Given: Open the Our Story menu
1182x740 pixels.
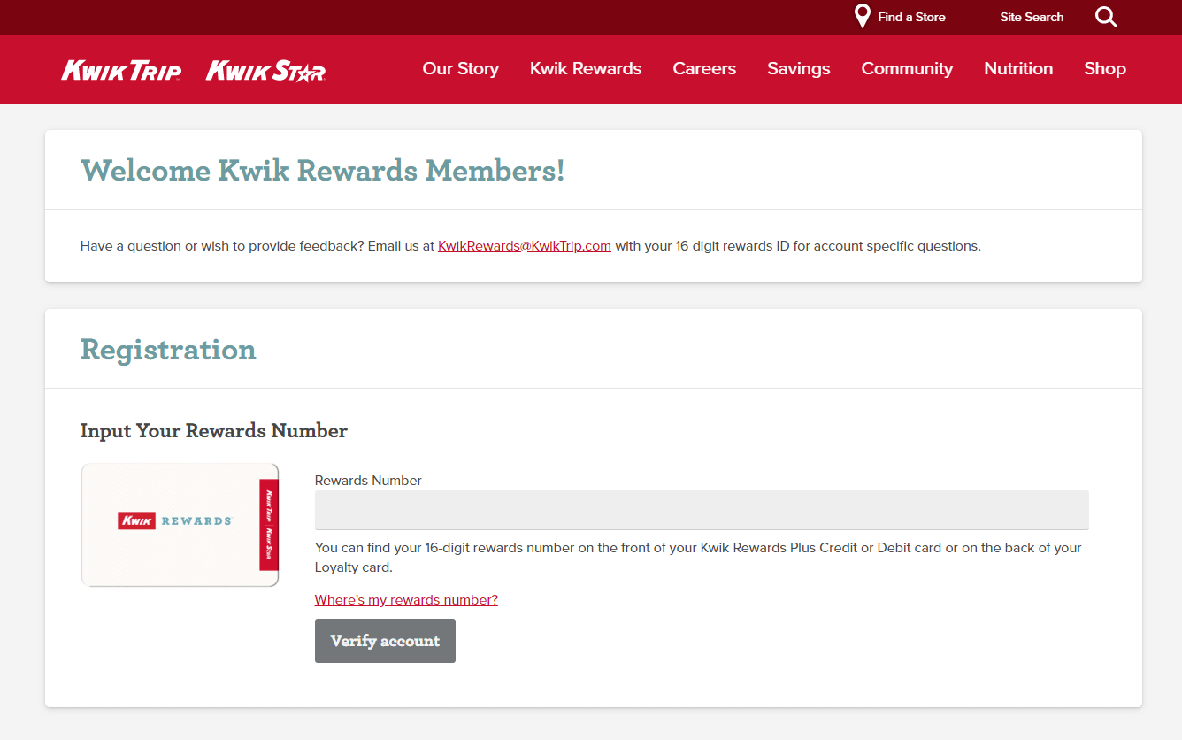Looking at the screenshot, I should coord(461,69).
